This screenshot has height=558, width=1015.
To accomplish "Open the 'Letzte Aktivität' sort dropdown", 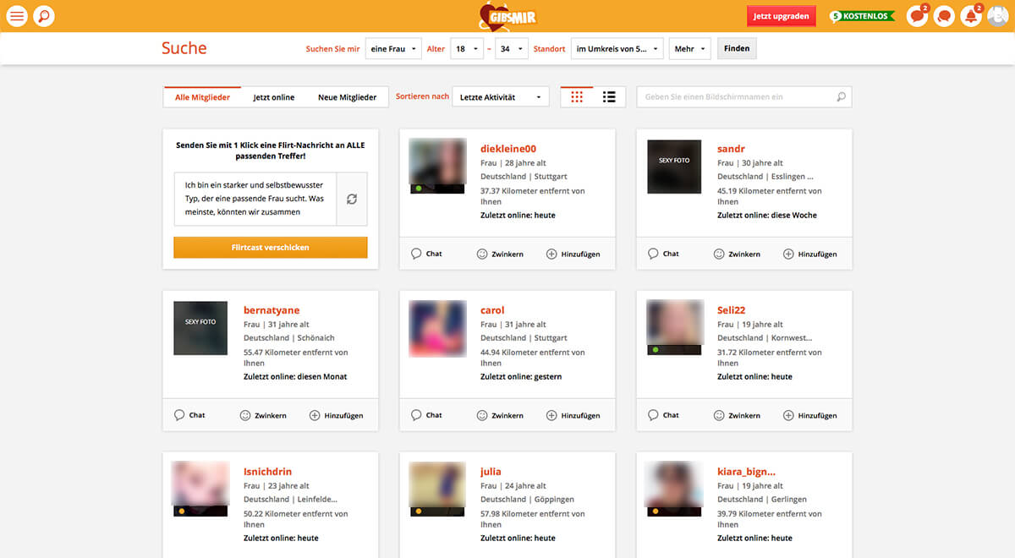I will point(501,97).
